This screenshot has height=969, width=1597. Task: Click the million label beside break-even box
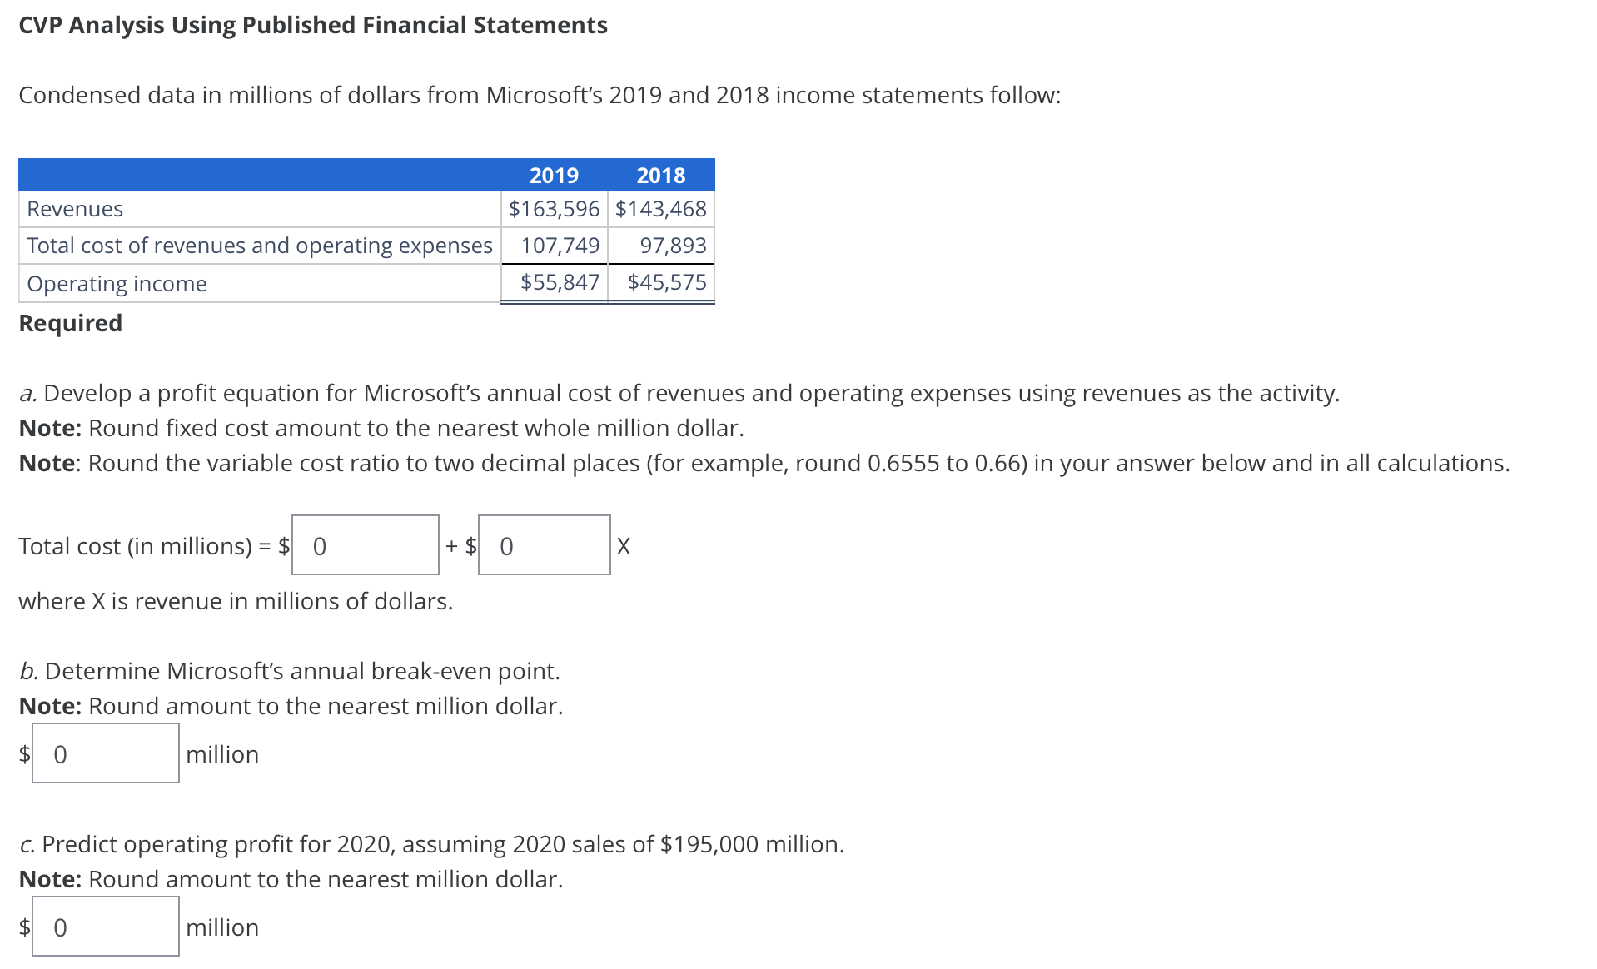[221, 754]
